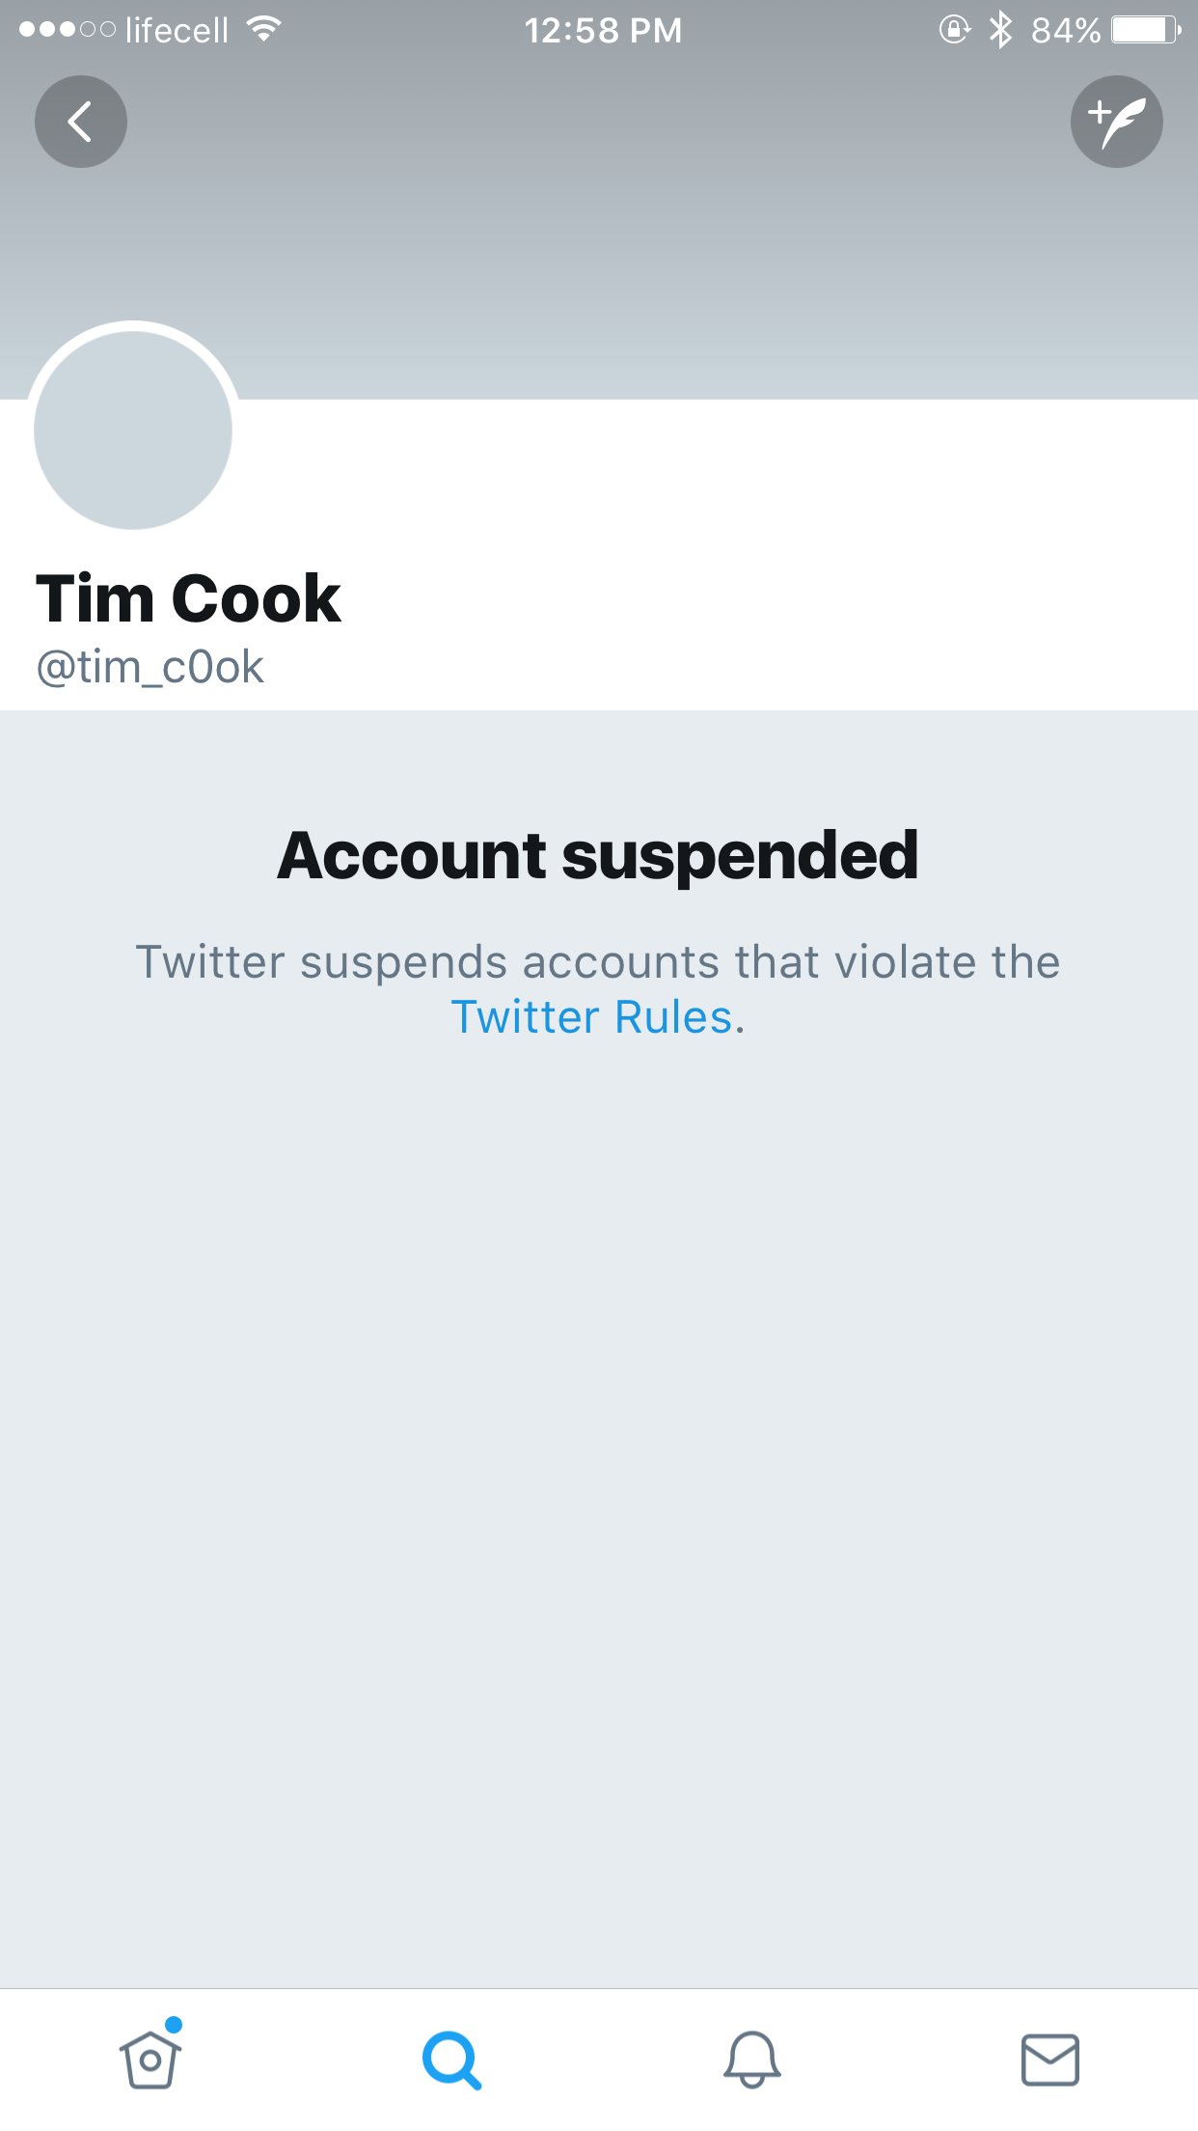
Task: Tap the Account suspended heading
Action: point(598,856)
